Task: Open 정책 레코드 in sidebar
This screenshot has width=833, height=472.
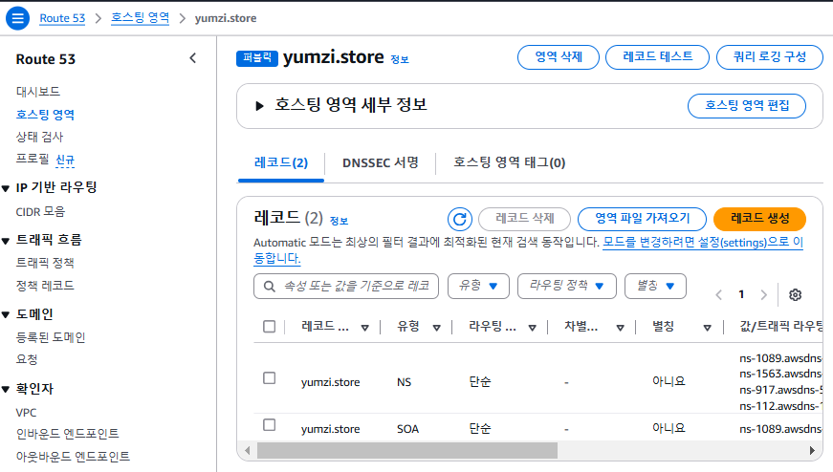Action: 45,286
